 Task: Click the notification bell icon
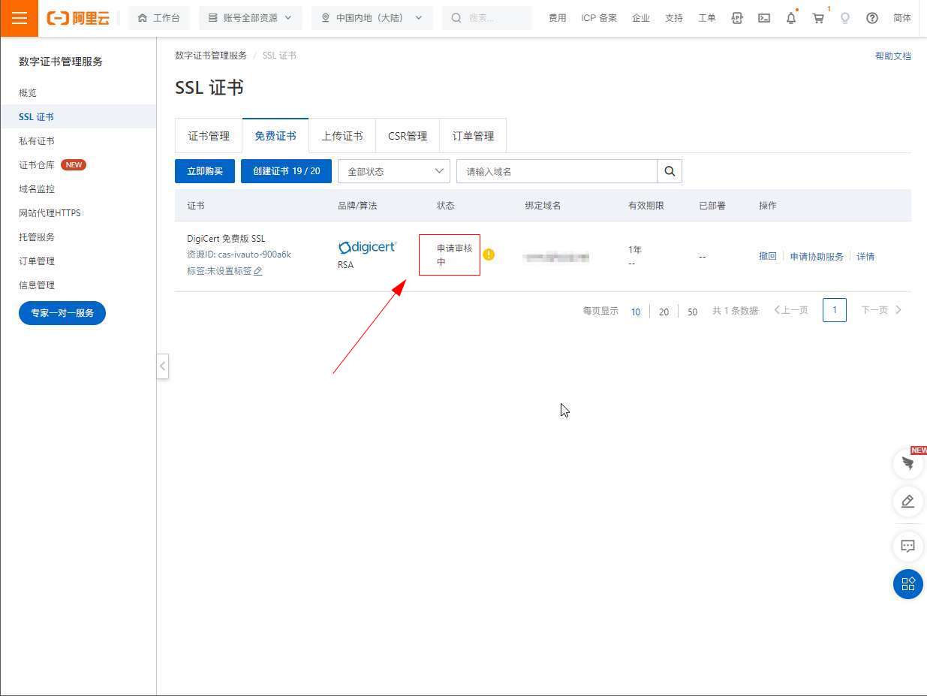pos(790,18)
